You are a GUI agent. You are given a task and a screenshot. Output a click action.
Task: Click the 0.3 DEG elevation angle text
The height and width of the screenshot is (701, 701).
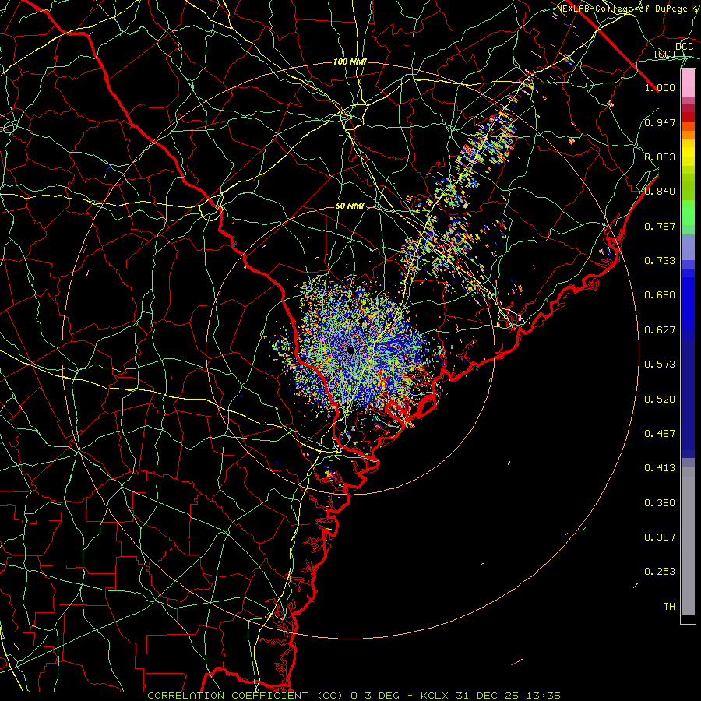[374, 696]
